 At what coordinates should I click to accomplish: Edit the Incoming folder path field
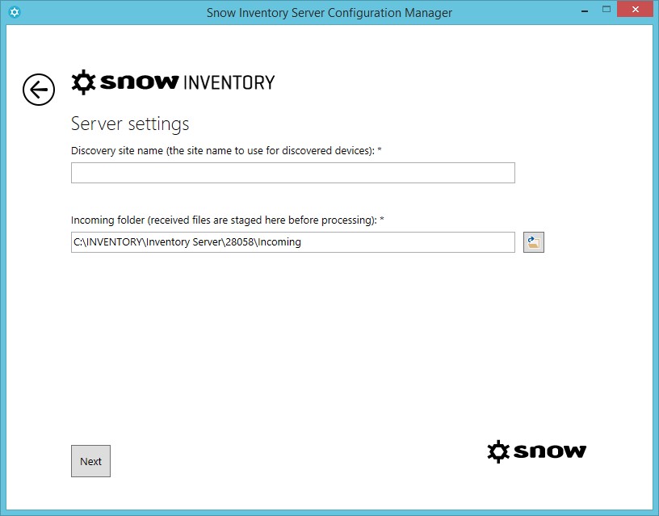(293, 242)
